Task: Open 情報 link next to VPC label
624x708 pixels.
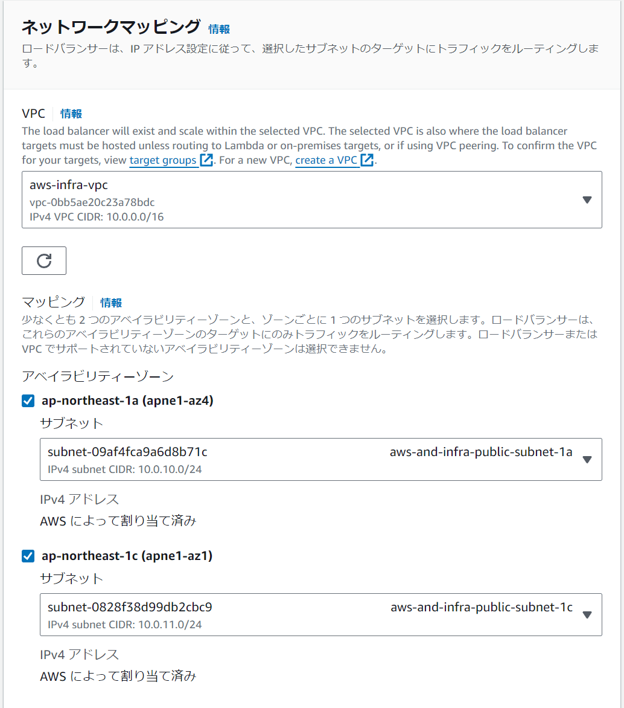Action: 71,114
